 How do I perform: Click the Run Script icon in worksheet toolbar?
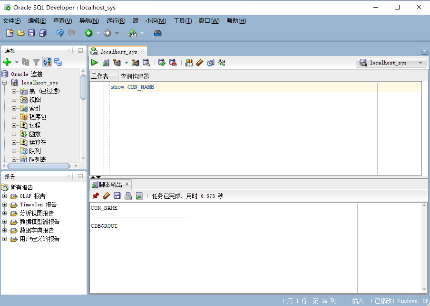pyautogui.click(x=106, y=63)
